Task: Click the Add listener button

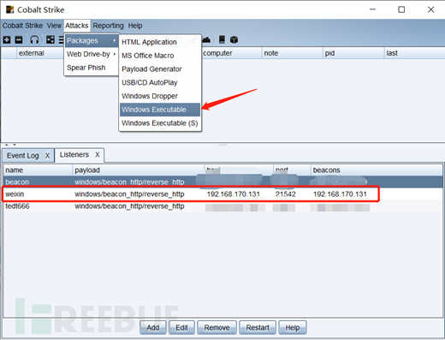Action: click(x=153, y=327)
